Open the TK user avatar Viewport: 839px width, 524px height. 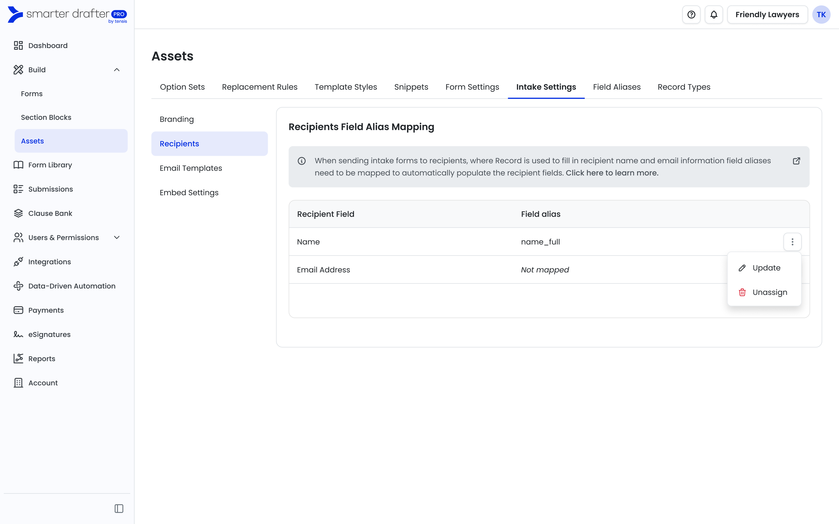coord(821,15)
